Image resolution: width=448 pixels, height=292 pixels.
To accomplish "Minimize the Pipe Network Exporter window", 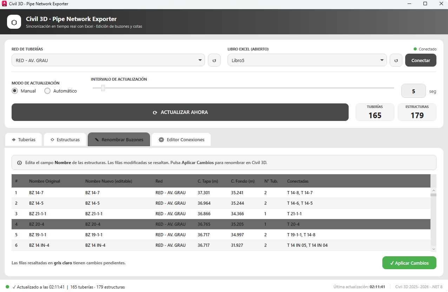I will coord(409,4).
